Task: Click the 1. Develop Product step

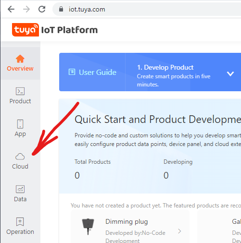Action: [165, 67]
